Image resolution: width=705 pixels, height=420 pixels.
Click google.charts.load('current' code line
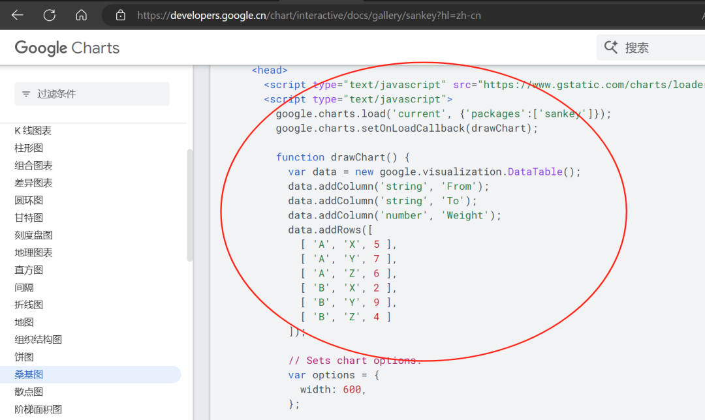point(444,113)
